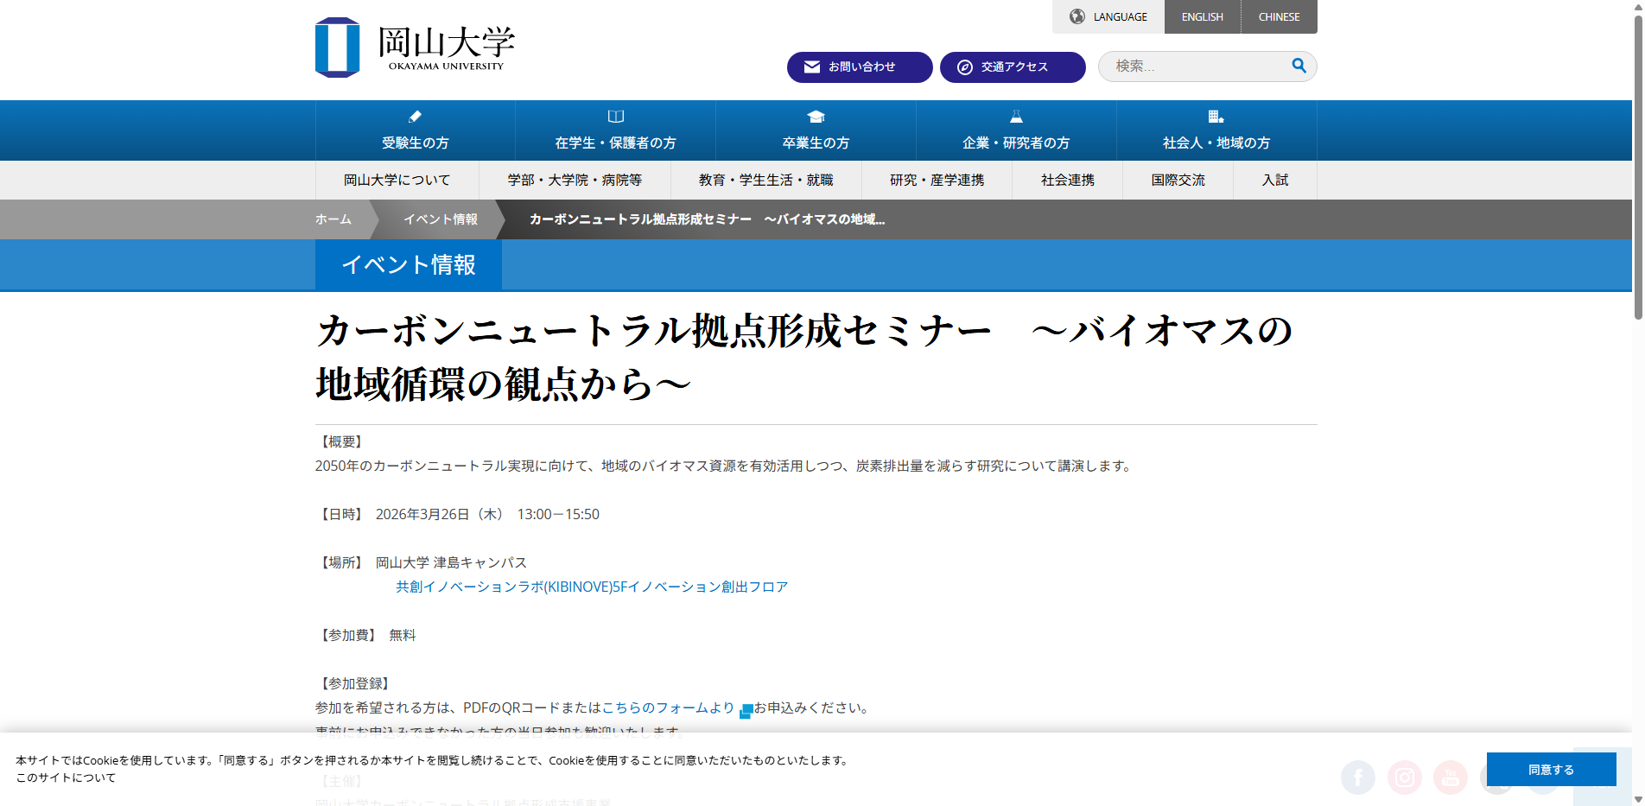Click the globe icon next to LANGUAGE
1645x806 pixels.
click(1076, 16)
